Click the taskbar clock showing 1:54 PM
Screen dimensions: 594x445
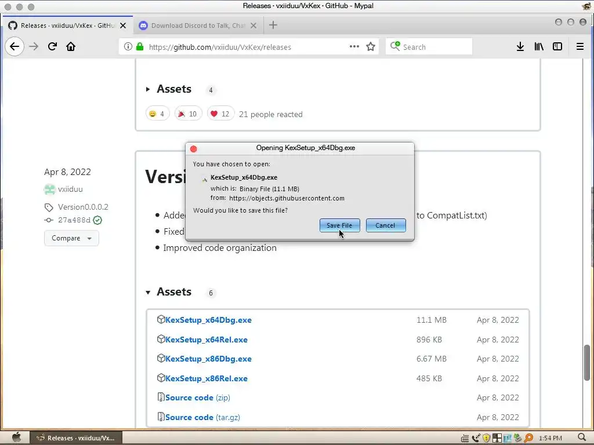550,438
